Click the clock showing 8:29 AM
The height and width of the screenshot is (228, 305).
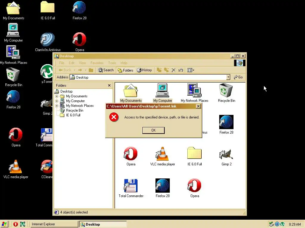(295, 224)
